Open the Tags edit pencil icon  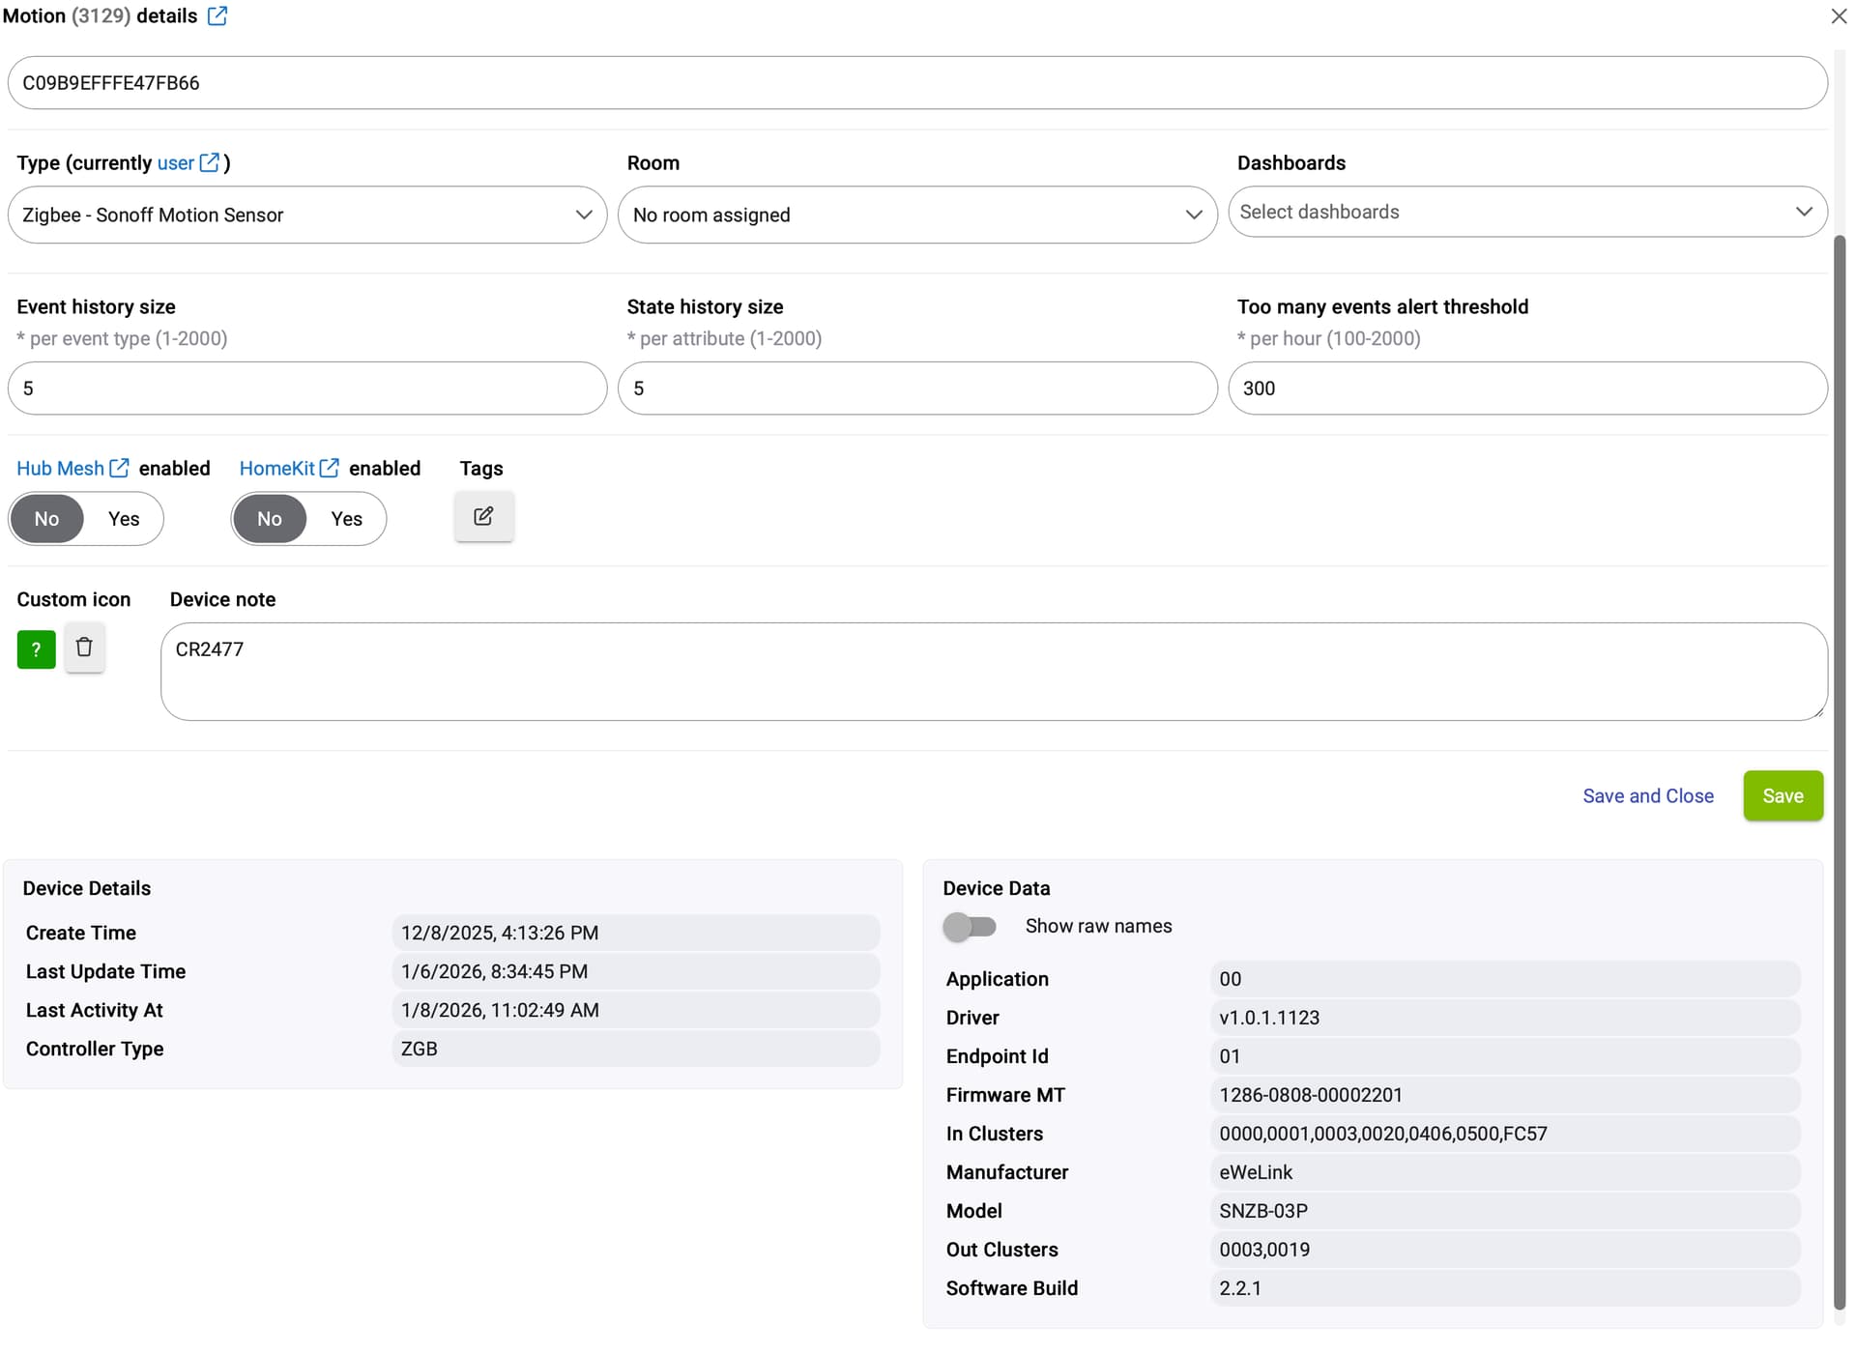[x=483, y=516]
